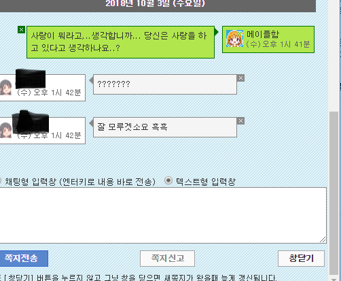Open 메이플함's orange-haired avatar

(234, 39)
